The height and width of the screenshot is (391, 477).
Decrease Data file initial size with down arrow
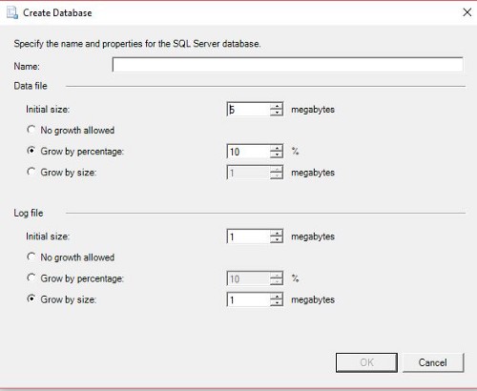point(277,113)
